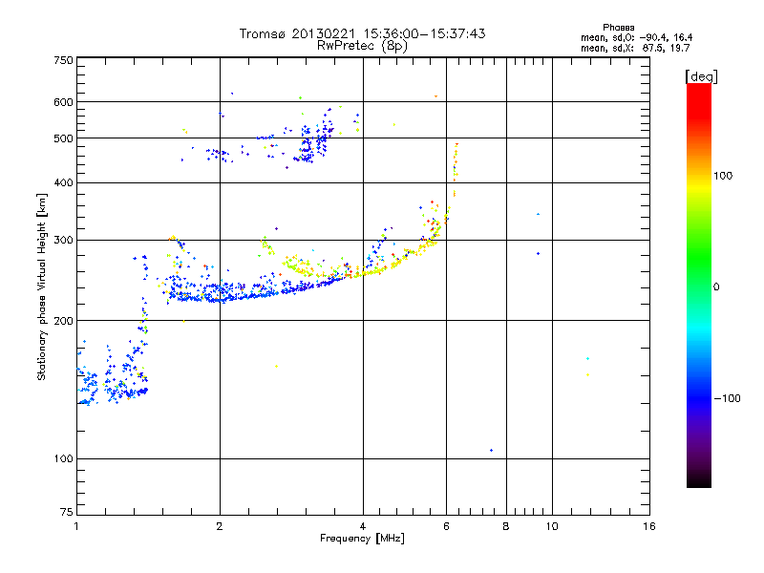Viewport: 764px width, 573px height.
Task: Click the 'Frequency [MHz]' axis title
Action: [362, 539]
